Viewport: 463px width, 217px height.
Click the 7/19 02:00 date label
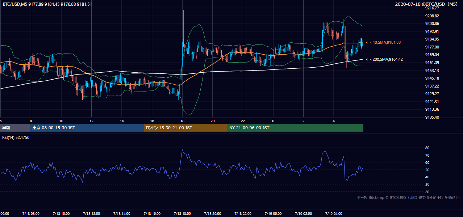303,214
